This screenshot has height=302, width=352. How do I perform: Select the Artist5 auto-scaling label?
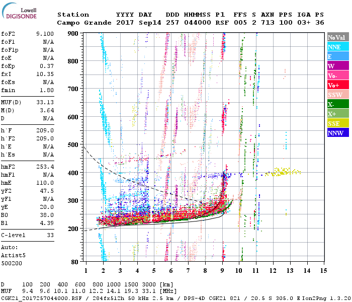click(14, 255)
